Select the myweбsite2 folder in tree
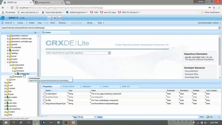The image size is (222, 125). (16, 47)
